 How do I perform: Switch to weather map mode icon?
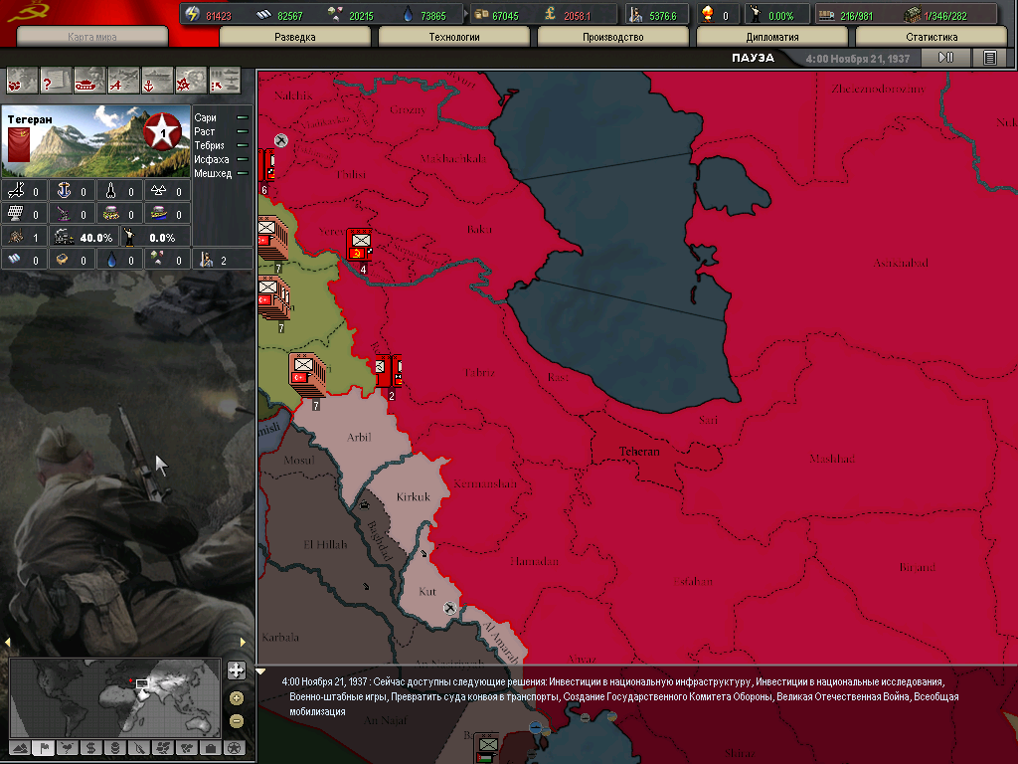pyautogui.click(x=68, y=748)
